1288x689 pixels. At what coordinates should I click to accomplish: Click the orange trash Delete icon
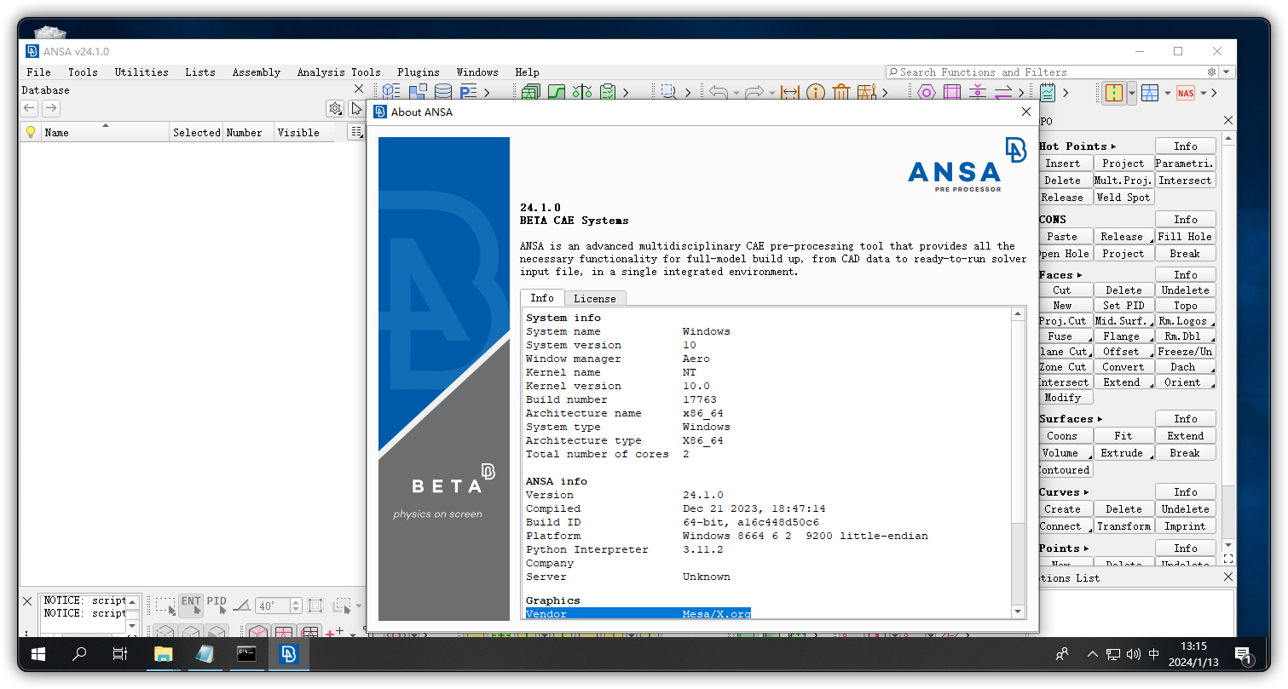pyautogui.click(x=841, y=92)
